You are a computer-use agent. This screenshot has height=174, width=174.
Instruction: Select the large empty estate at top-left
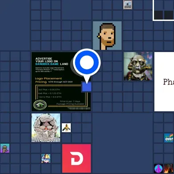click(15, 25)
